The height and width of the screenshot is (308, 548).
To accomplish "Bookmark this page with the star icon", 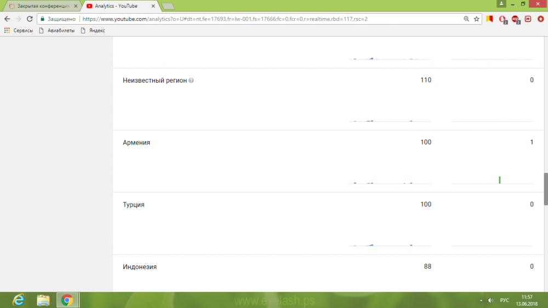I will point(477,19).
